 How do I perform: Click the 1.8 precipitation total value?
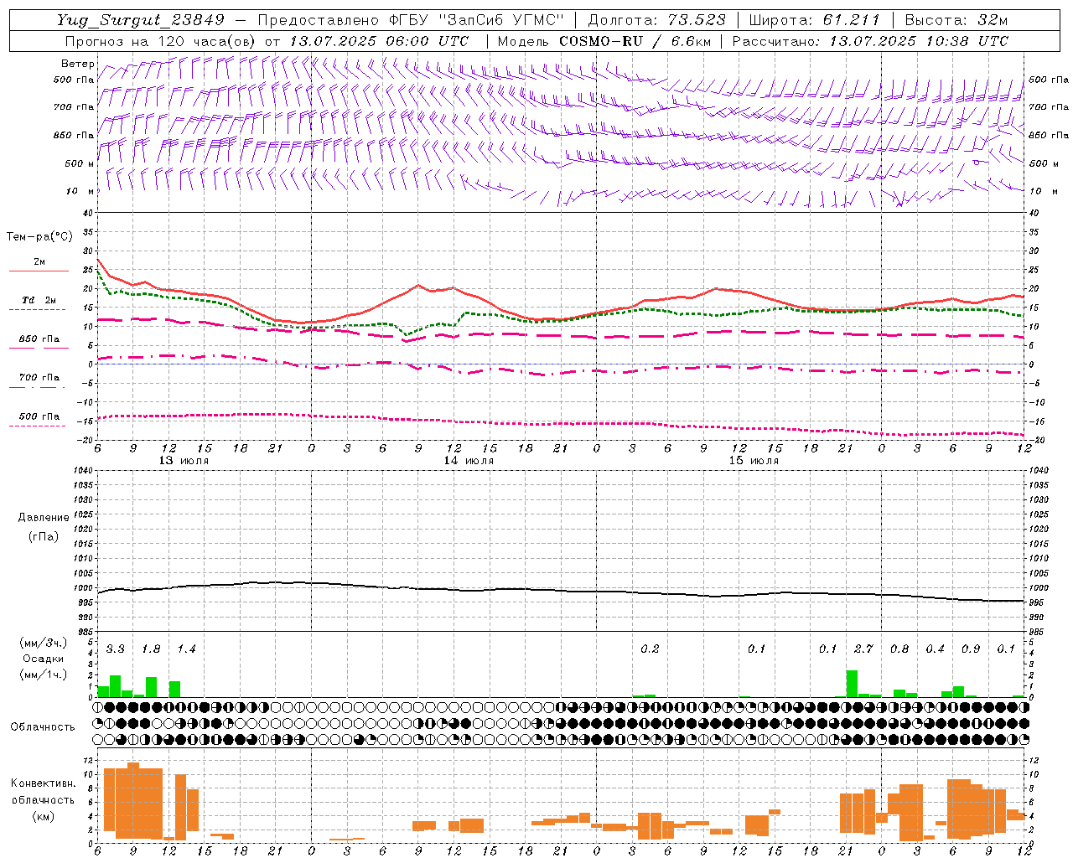pyautogui.click(x=151, y=649)
